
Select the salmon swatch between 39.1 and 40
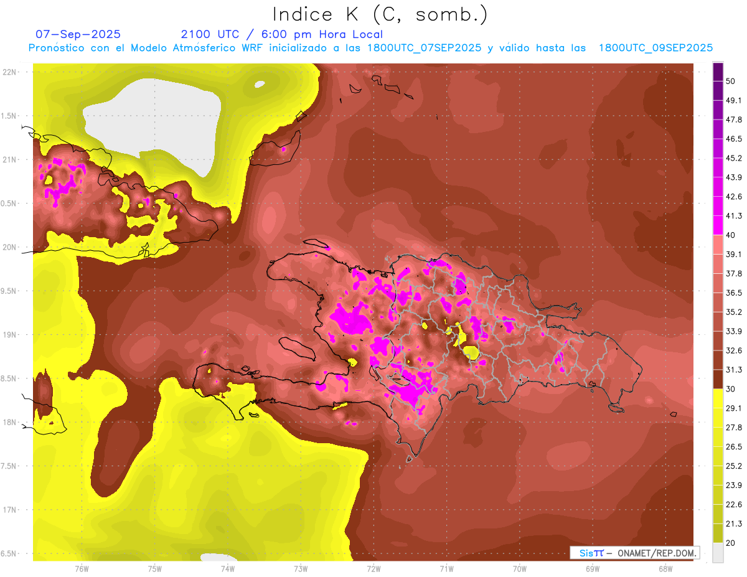click(x=718, y=245)
